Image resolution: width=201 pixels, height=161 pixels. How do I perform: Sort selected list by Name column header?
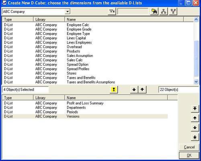pyautogui.click(x=116, y=98)
